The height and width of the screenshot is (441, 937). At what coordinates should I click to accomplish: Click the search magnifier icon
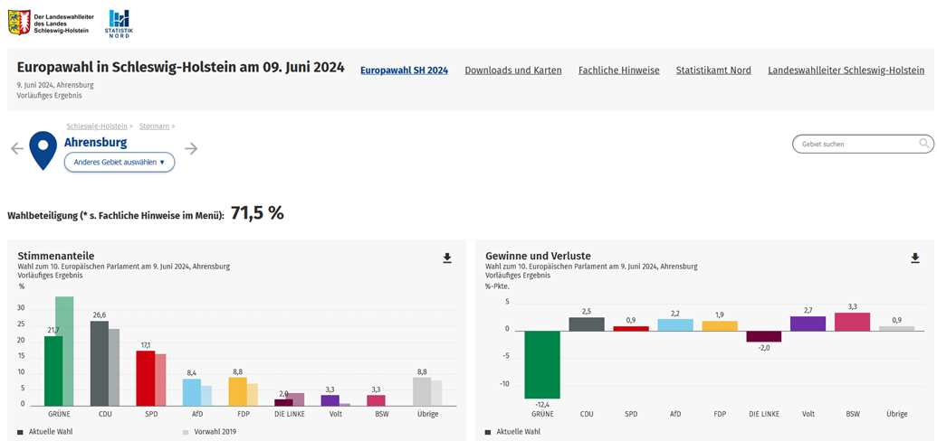coord(923,144)
